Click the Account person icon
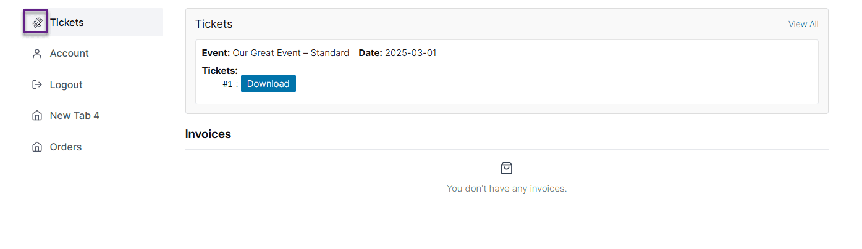The height and width of the screenshot is (249, 862). click(36, 54)
